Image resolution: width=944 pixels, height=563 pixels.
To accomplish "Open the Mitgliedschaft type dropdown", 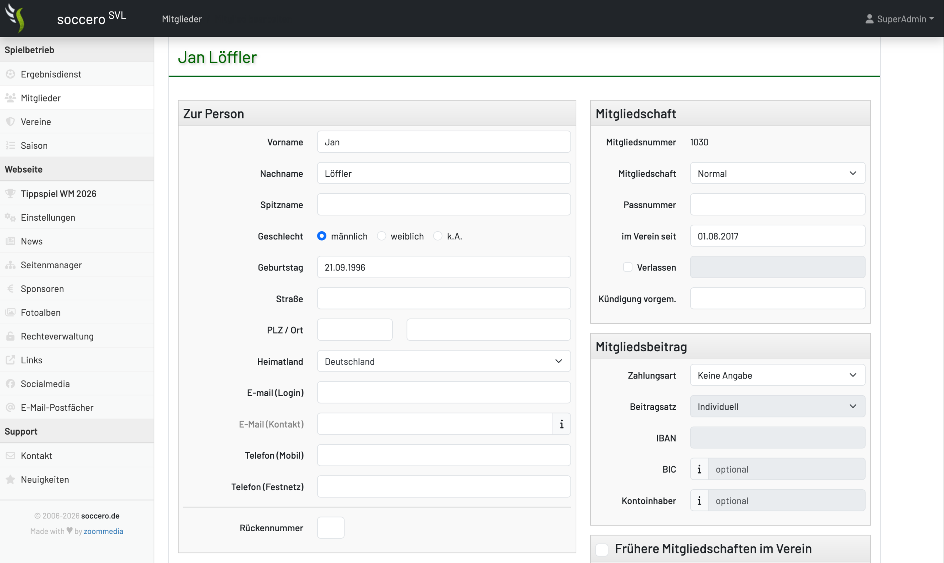I will 778,173.
